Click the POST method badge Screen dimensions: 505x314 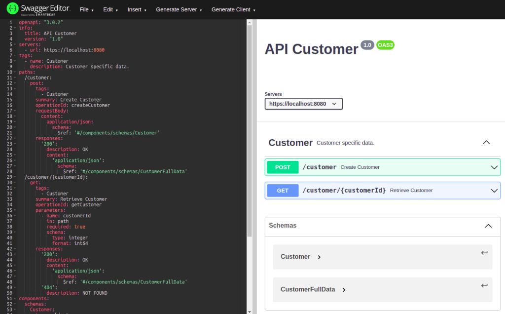(282, 167)
